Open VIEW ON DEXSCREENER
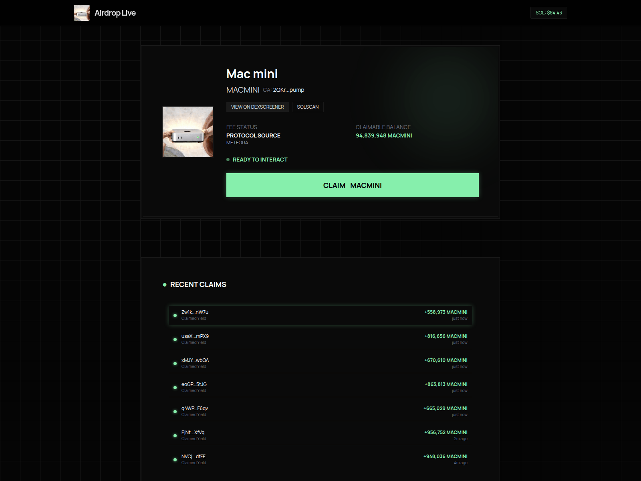The image size is (641, 481). (257, 107)
